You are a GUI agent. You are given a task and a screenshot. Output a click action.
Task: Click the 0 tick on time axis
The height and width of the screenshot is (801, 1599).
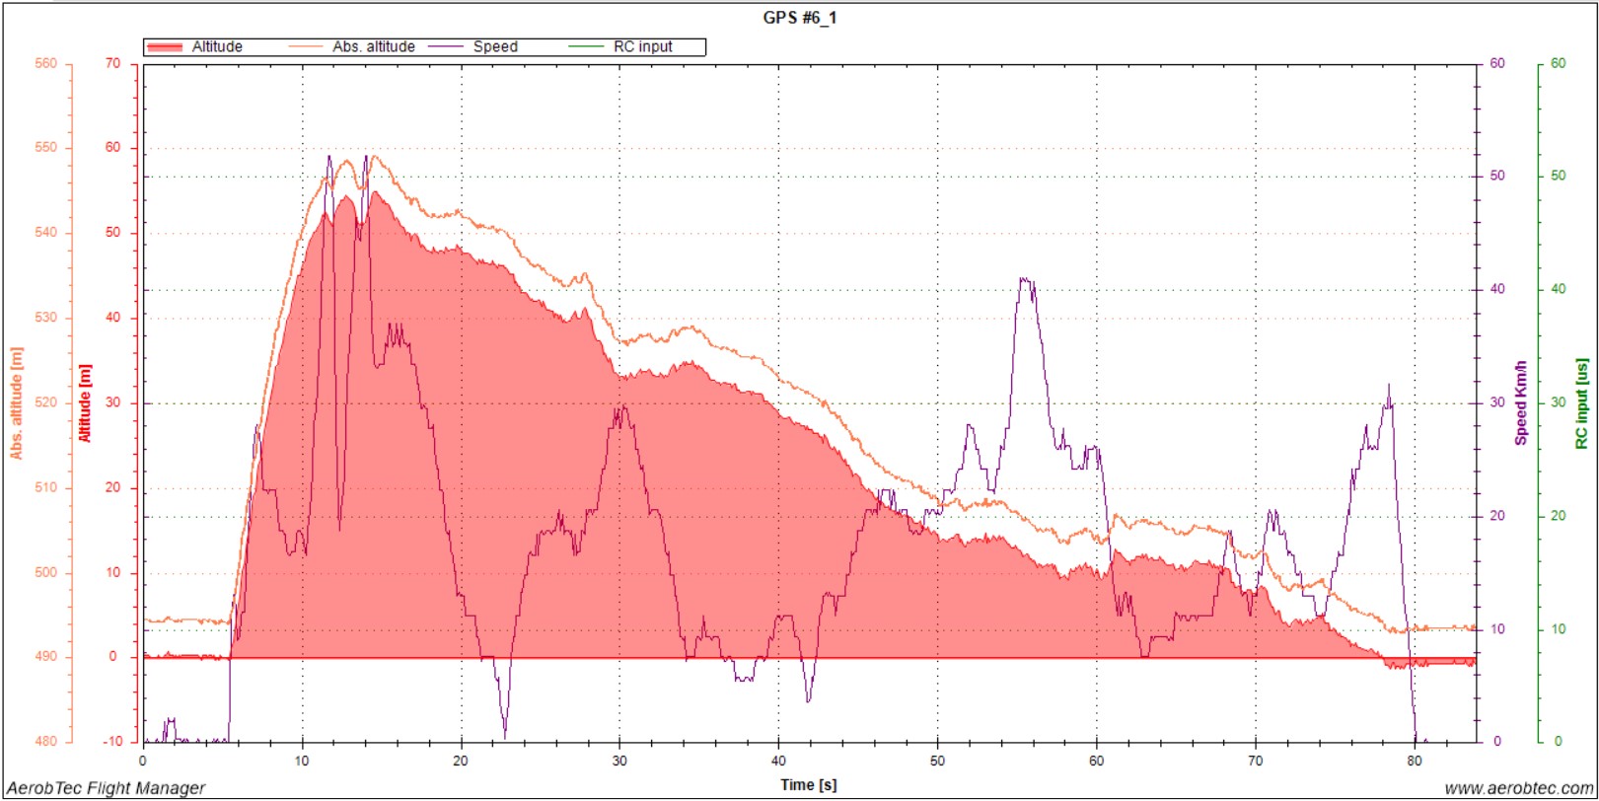(x=143, y=761)
